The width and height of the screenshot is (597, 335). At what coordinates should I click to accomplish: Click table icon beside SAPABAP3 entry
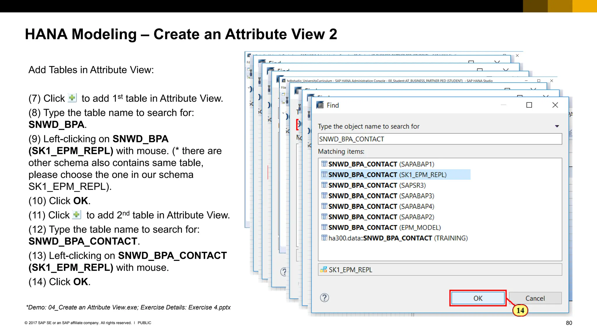coord(324,195)
